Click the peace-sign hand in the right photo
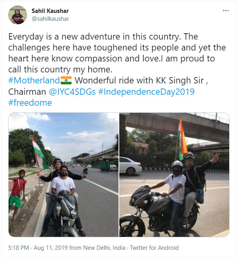The image size is (237, 258). coord(215,158)
